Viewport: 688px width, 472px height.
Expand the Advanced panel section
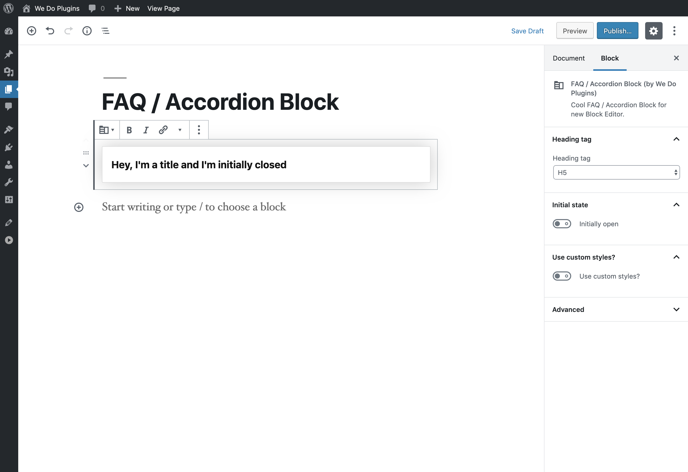616,309
